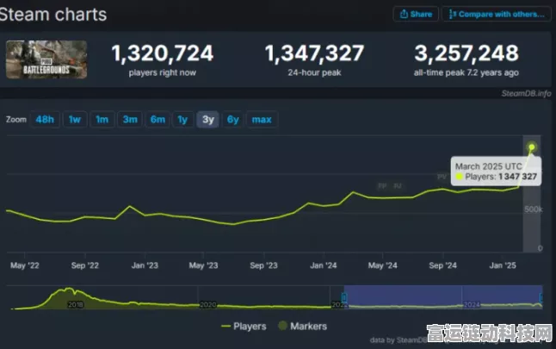Click the Sep '22 axis label
Viewport: 556px width, 349px height.
(85, 265)
